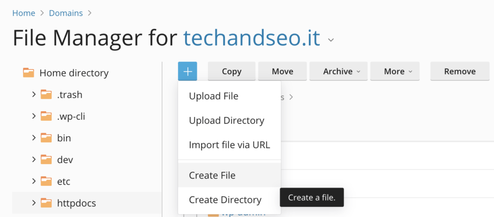Click the Remove button

460,71
